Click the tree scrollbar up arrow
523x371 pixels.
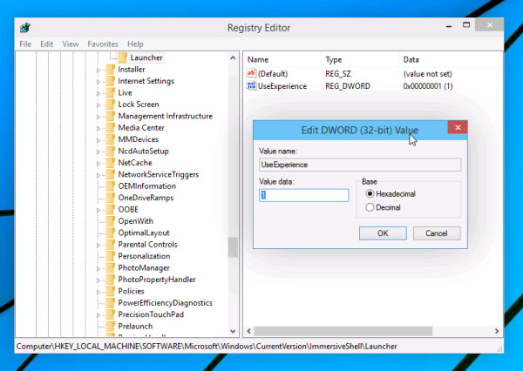click(233, 58)
